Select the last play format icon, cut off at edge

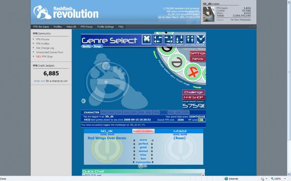click(201, 39)
